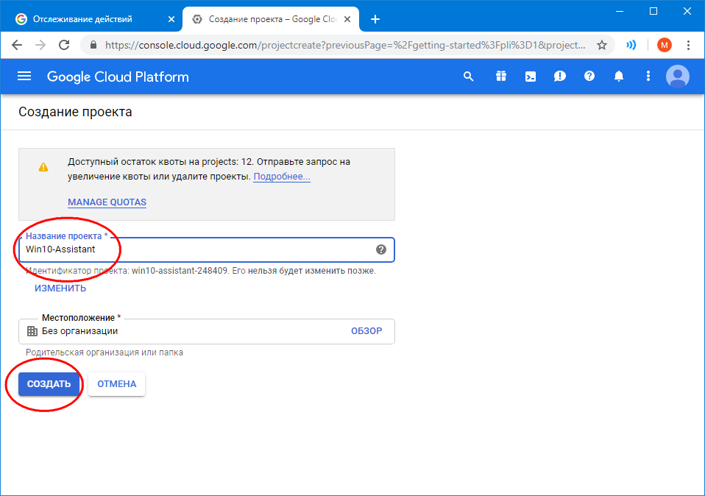Click the quota warning triangle icon

click(43, 167)
